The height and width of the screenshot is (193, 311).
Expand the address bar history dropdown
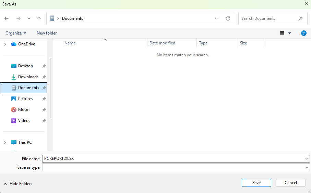pos(216,18)
